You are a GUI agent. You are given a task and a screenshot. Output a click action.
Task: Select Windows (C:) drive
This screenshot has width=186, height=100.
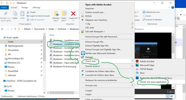[12, 63]
